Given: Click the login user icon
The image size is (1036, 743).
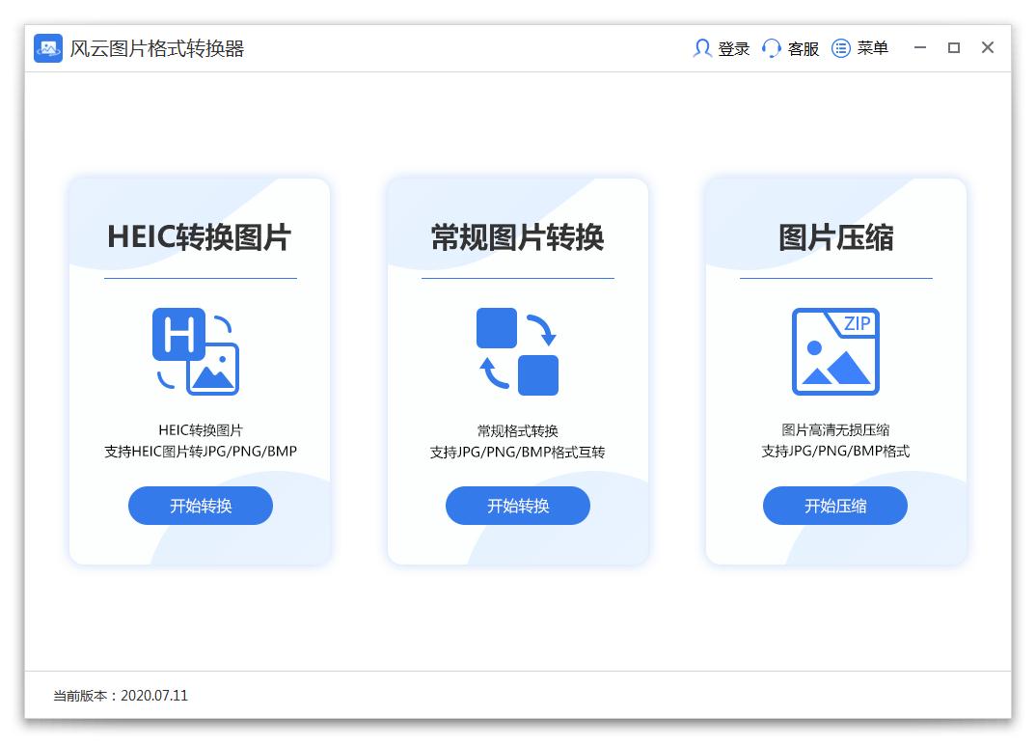Looking at the screenshot, I should (x=701, y=47).
